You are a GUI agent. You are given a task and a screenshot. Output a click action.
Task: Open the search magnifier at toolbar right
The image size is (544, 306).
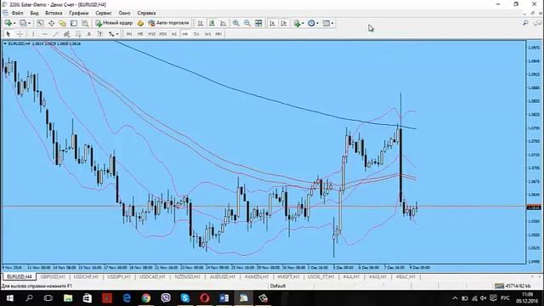point(525,23)
